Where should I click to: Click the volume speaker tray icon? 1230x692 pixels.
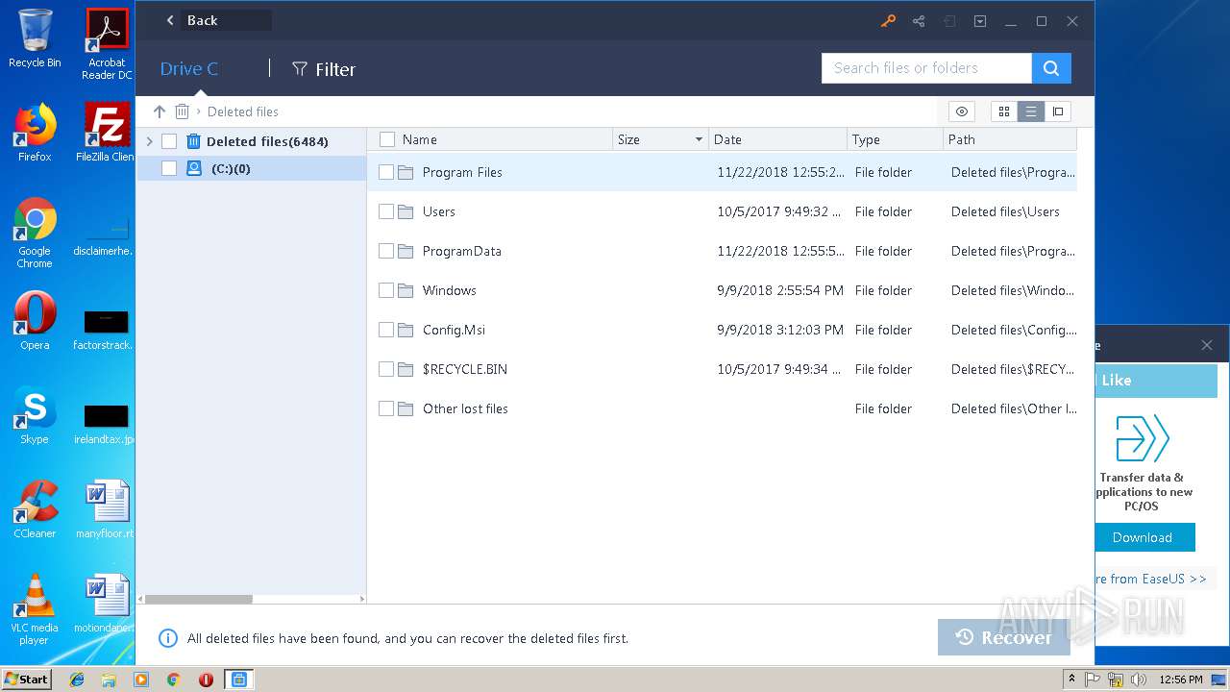(1139, 680)
